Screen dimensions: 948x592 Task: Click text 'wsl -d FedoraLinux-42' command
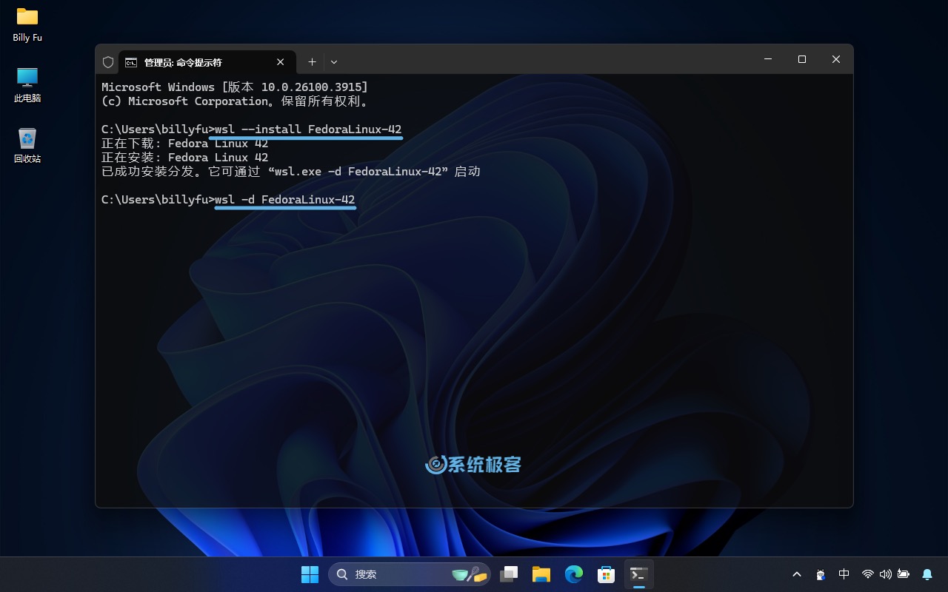coord(285,200)
